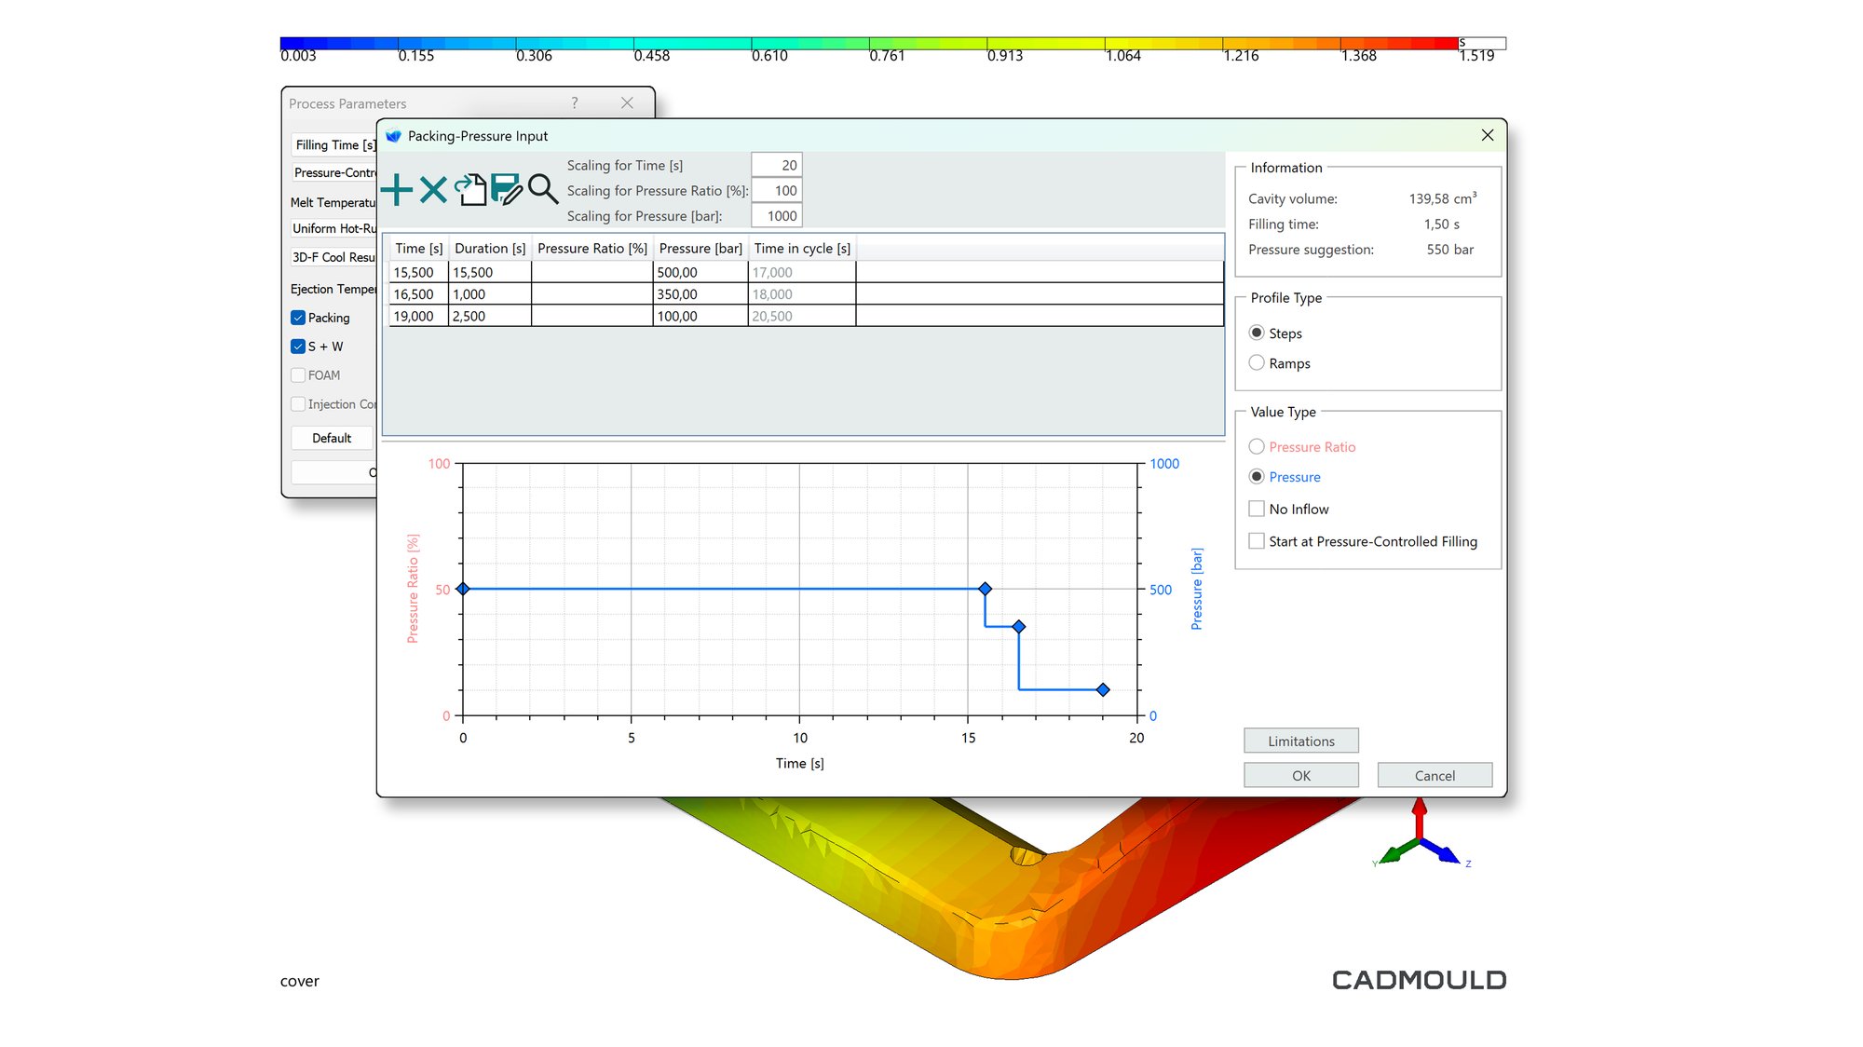Select Pressure Ratio value type
Viewport: 1863px width, 1047px height.
[1257, 447]
